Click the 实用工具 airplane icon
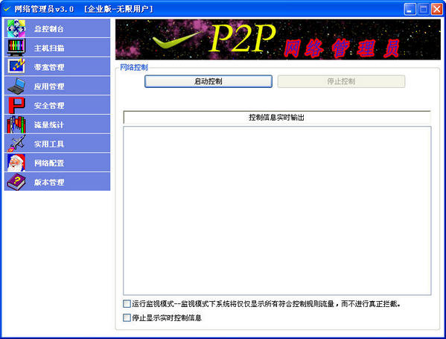Viewport: 446px width, 339px height. click(16, 144)
